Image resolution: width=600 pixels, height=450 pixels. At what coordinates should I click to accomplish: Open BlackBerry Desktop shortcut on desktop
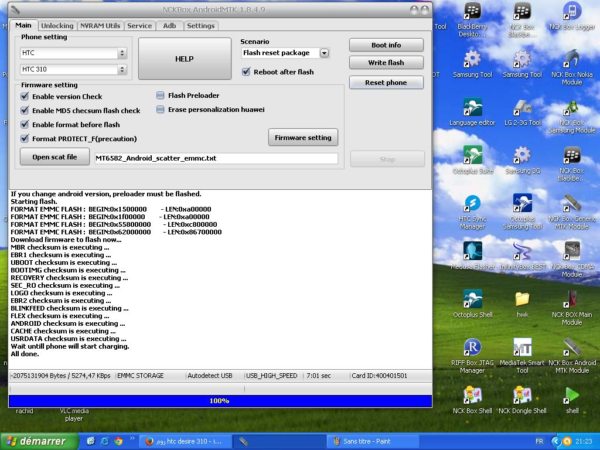click(472, 20)
